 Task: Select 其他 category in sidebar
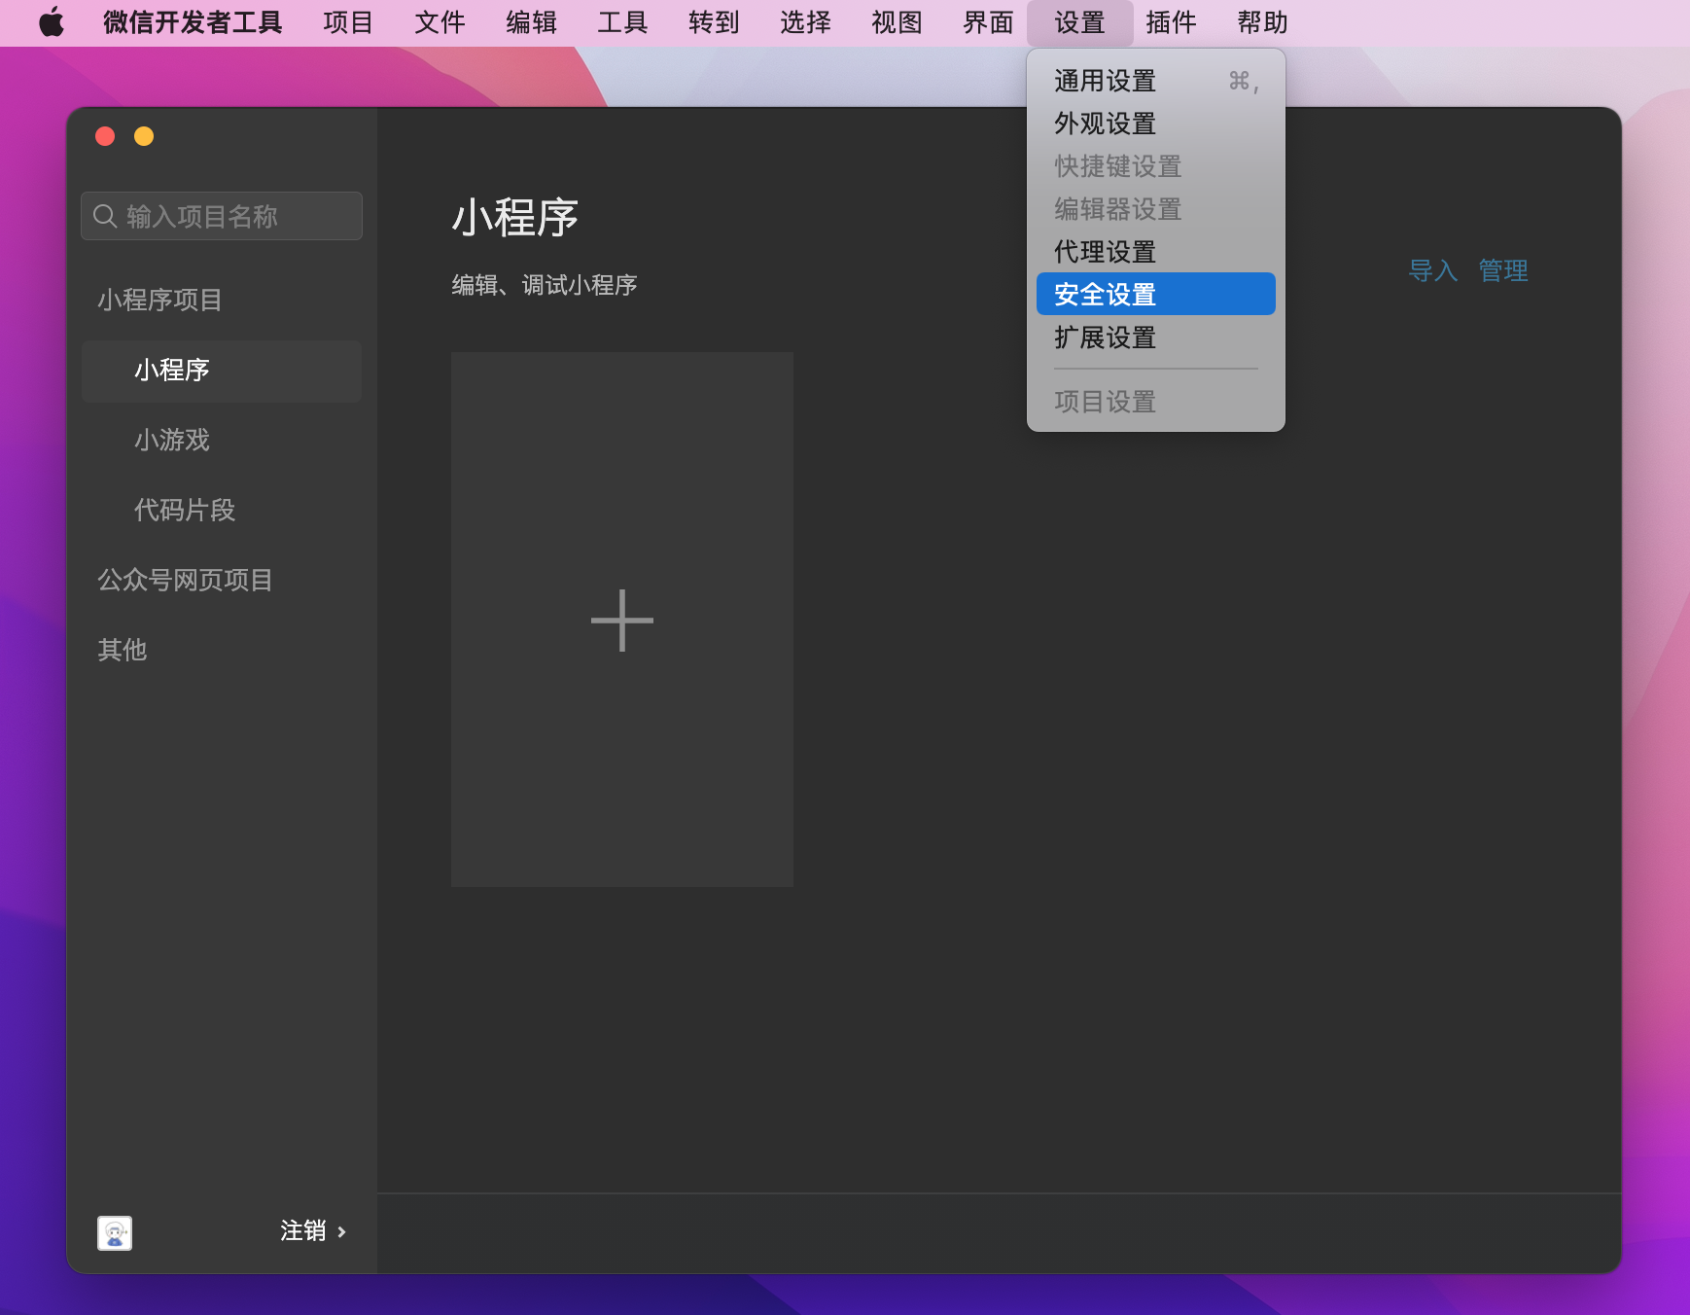[121, 650]
